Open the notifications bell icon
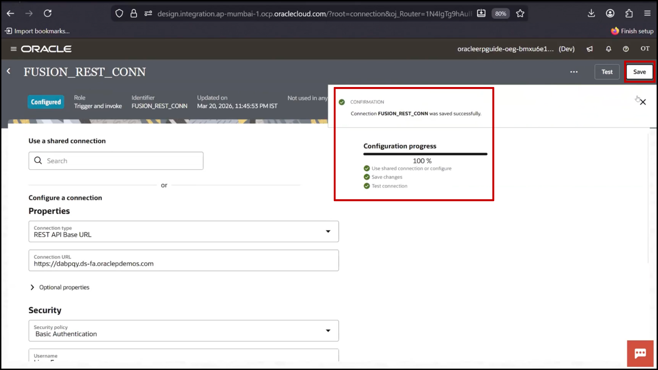 [609, 49]
